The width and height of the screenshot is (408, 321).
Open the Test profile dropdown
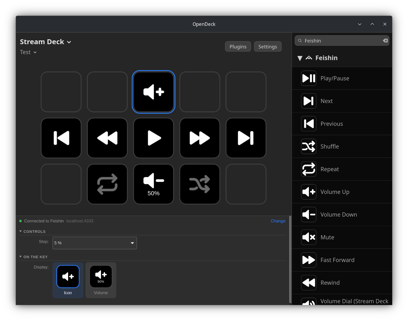28,52
